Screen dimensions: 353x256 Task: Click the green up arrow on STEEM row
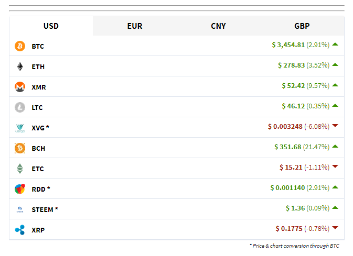click(x=335, y=208)
